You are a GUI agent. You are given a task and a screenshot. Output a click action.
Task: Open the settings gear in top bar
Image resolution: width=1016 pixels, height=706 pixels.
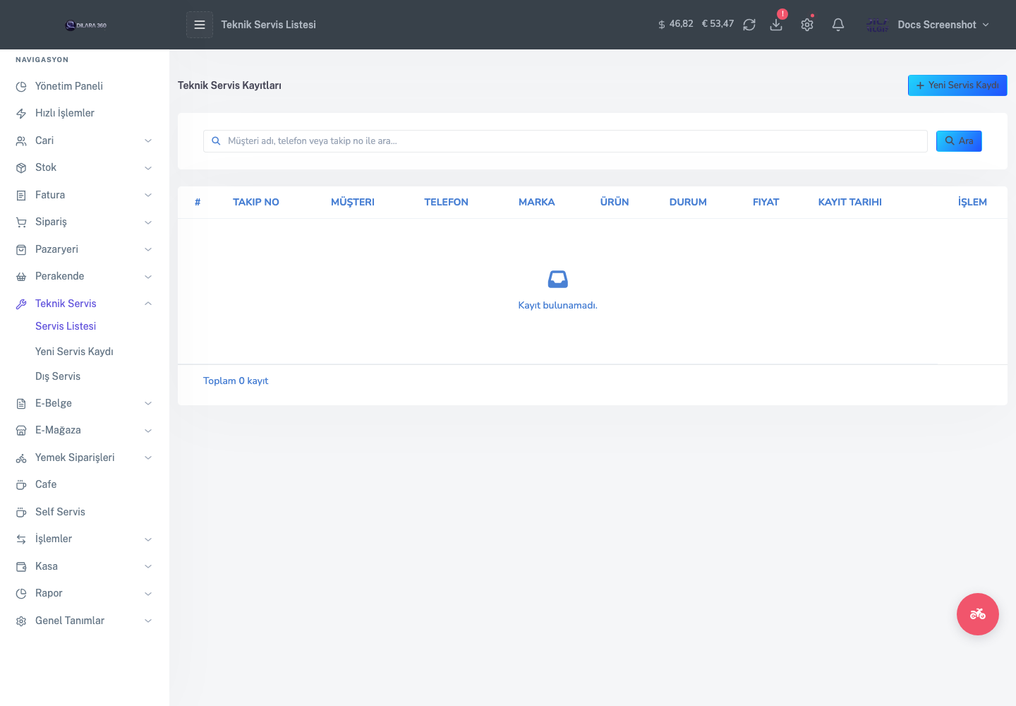pyautogui.click(x=807, y=25)
